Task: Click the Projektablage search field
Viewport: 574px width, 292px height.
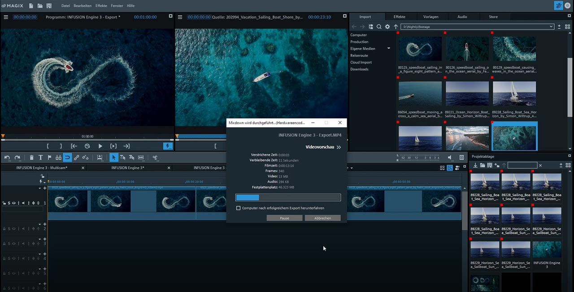Action: click(522, 165)
